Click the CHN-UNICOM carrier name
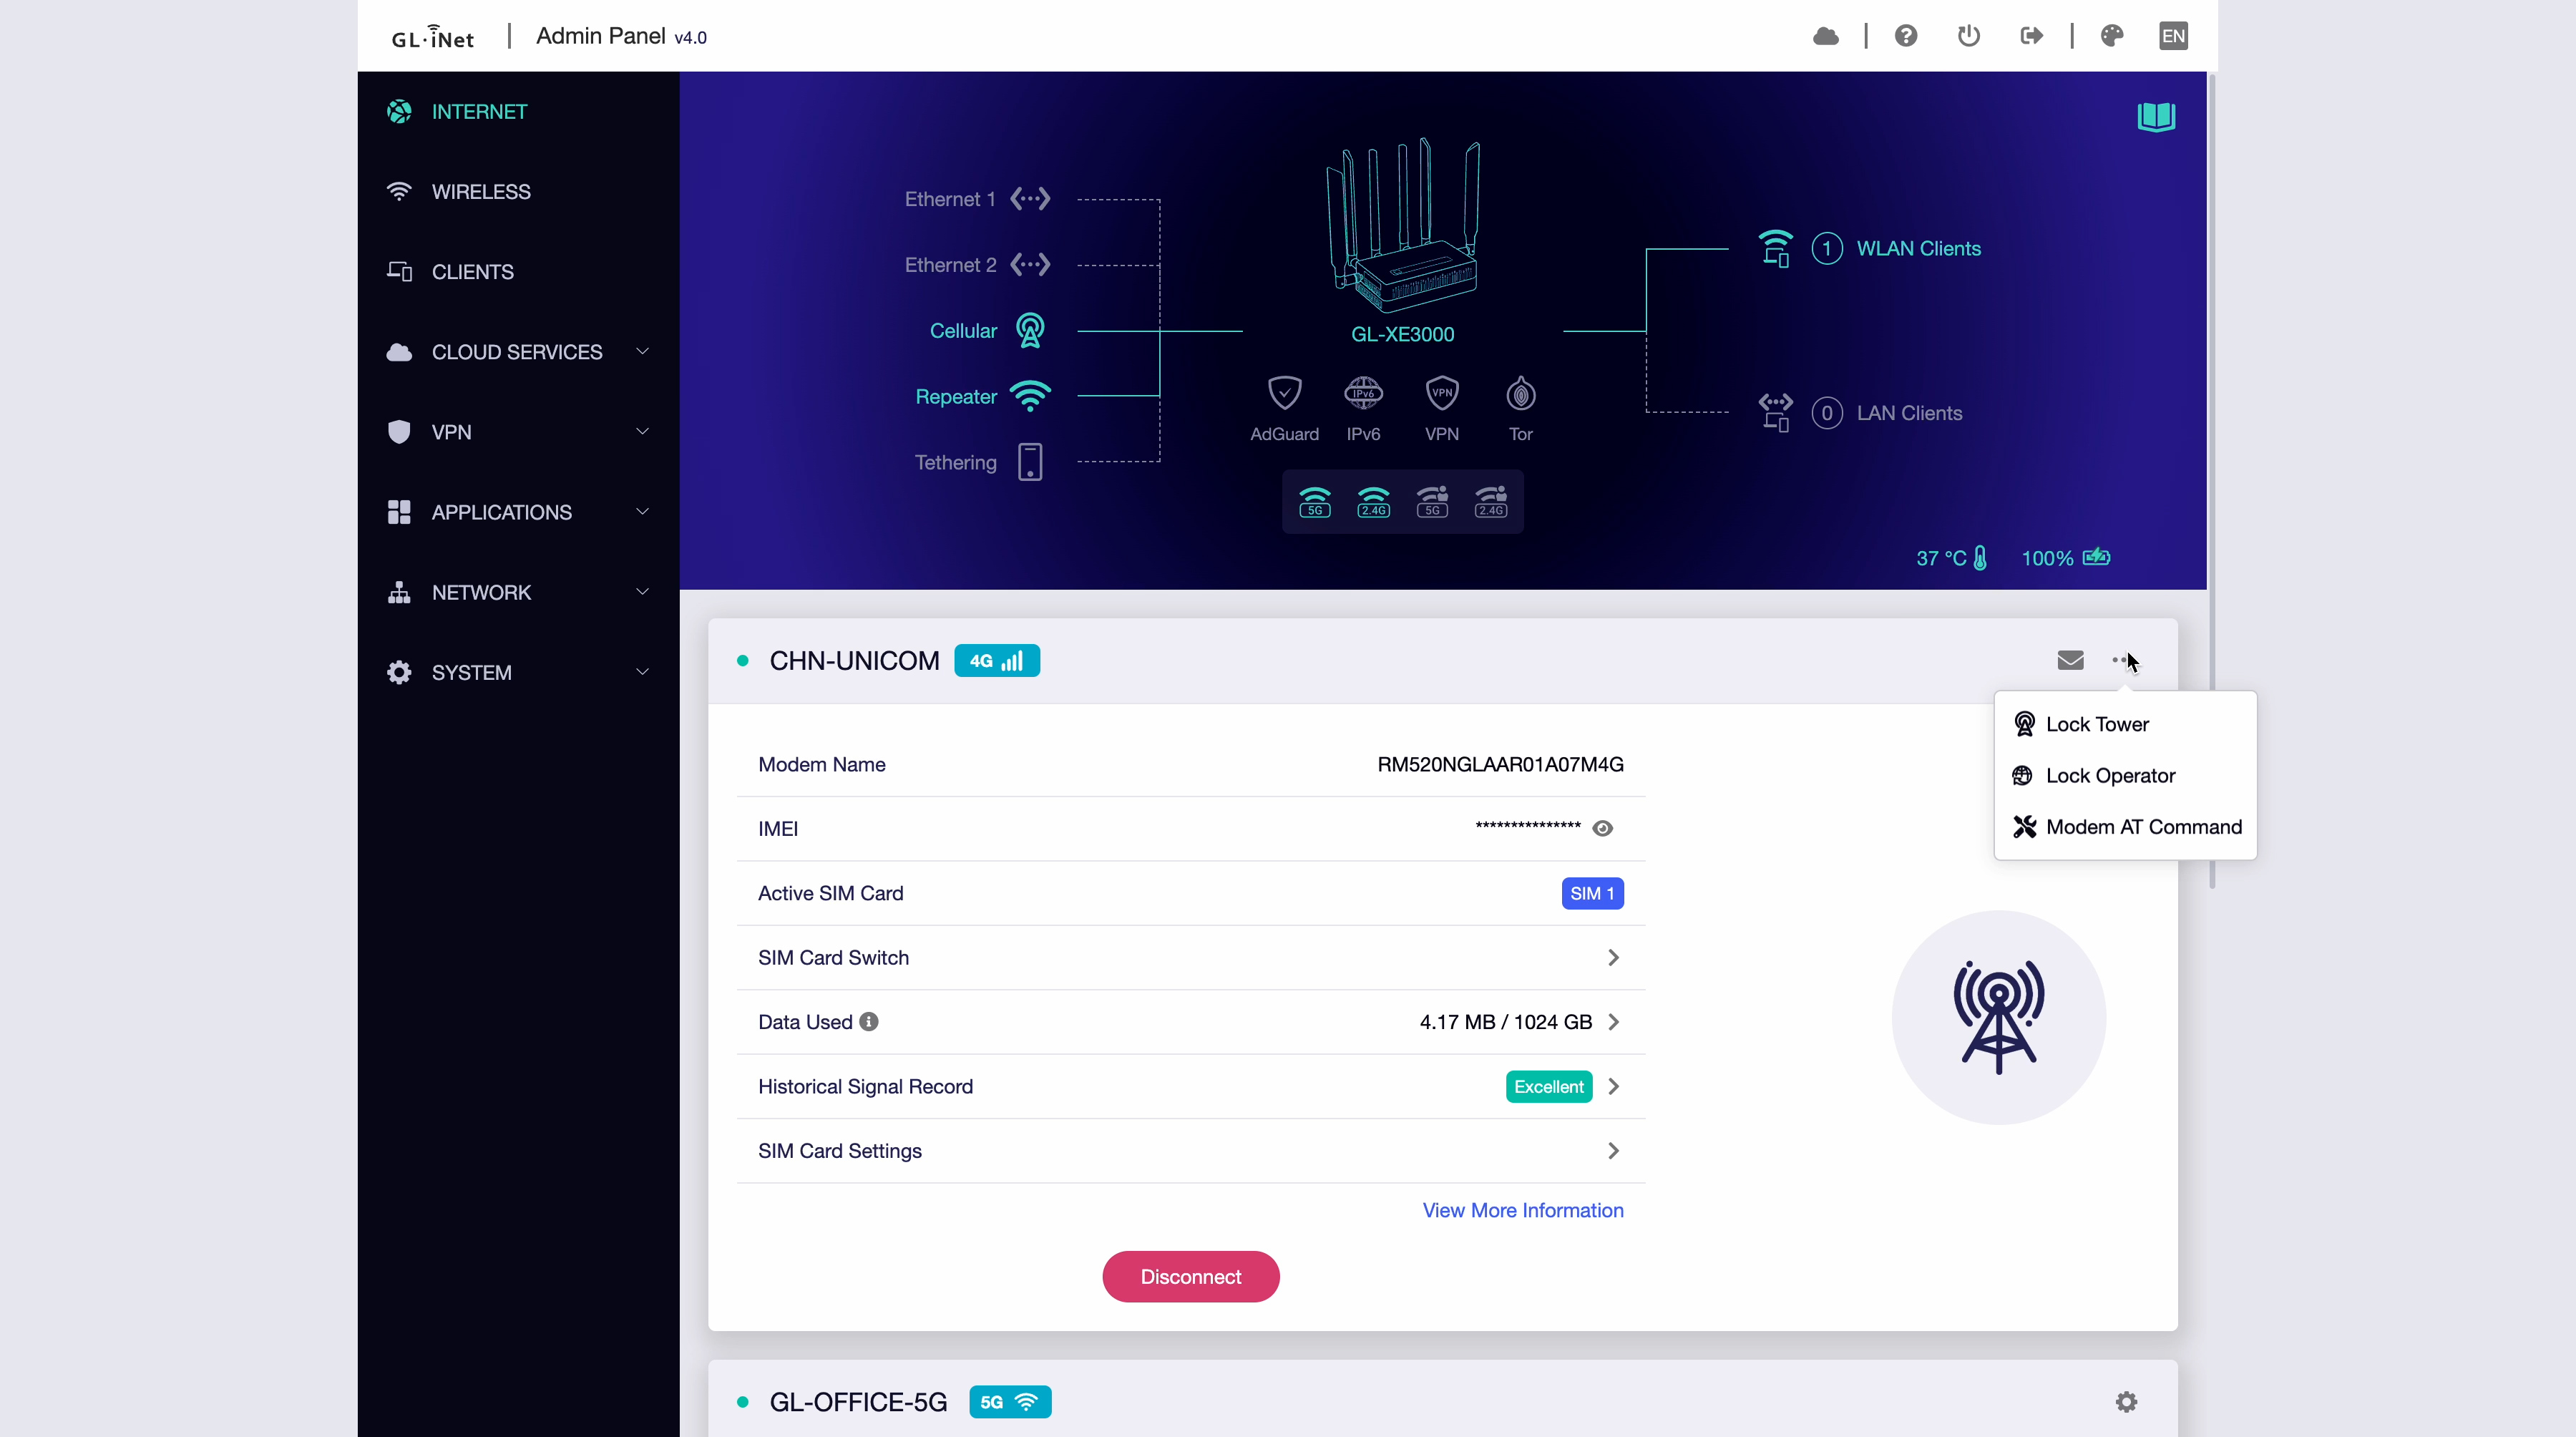This screenshot has height=1437, width=2576. coord(854,661)
